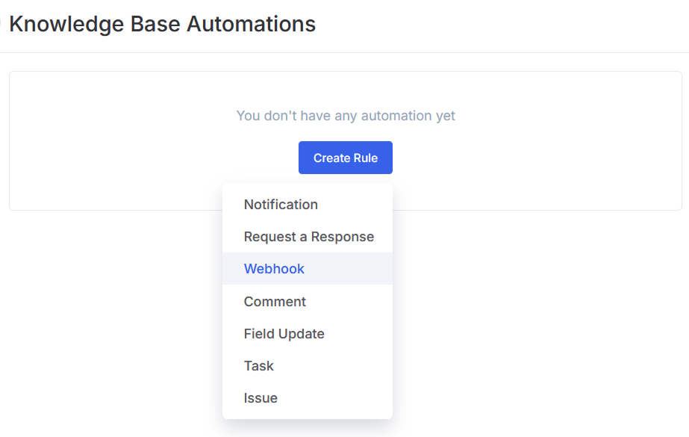Select Task from the rule menu
Image resolution: width=689 pixels, height=437 pixels.
[258, 366]
